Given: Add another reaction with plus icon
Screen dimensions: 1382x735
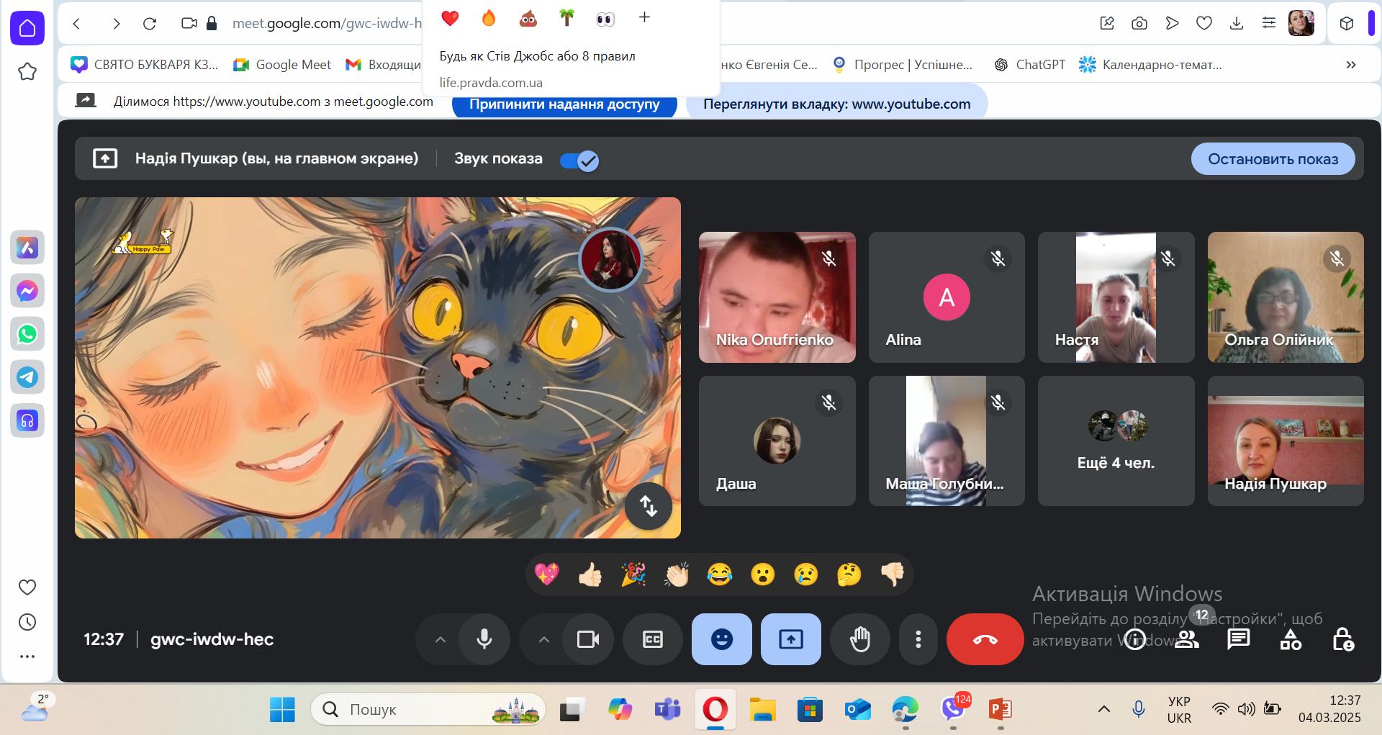Looking at the screenshot, I should tap(644, 17).
